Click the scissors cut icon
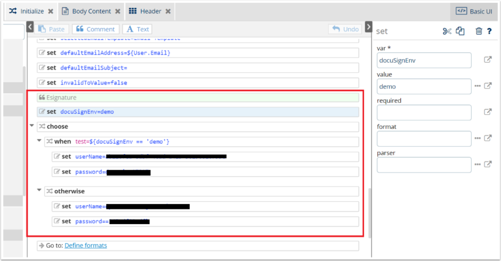Screen dimensions: 501x261 (x=447, y=31)
